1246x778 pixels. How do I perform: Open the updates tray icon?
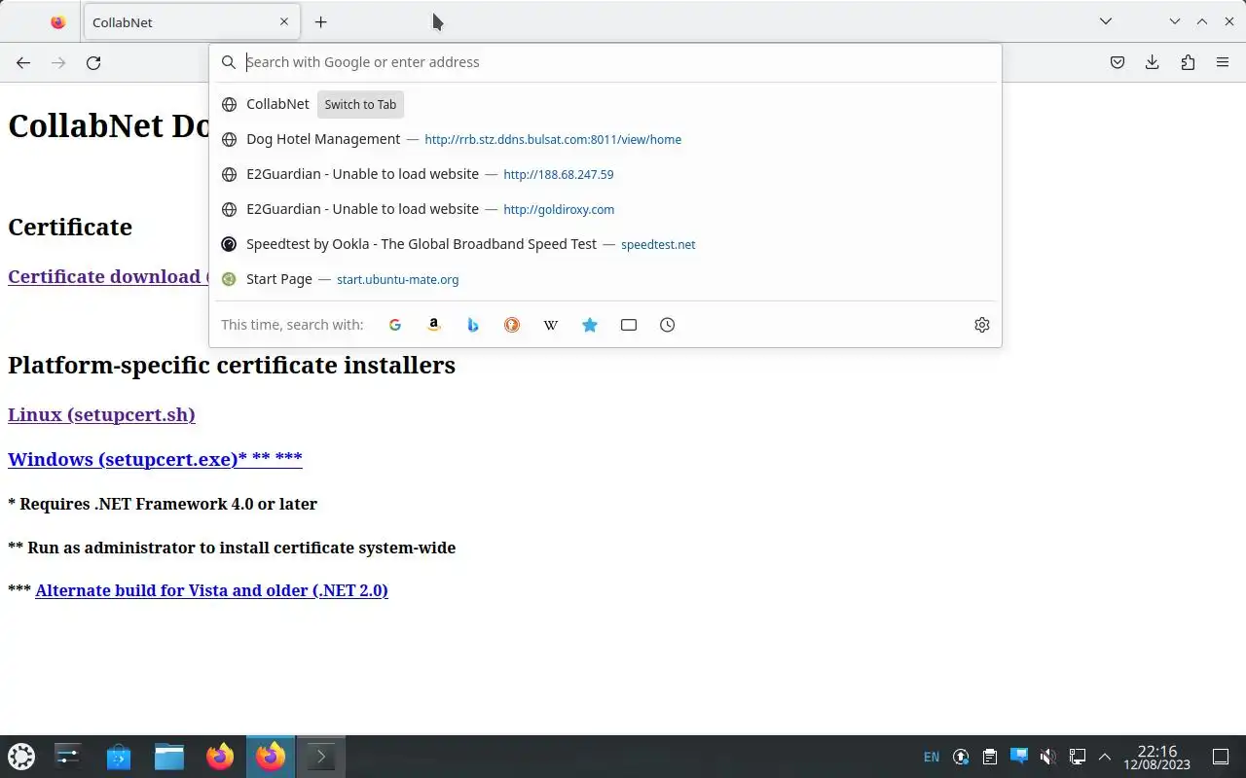(x=961, y=757)
